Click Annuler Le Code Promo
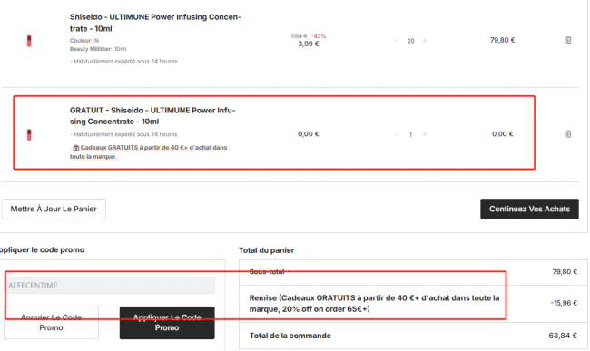Viewport: 590px width, 351px height. click(51, 323)
